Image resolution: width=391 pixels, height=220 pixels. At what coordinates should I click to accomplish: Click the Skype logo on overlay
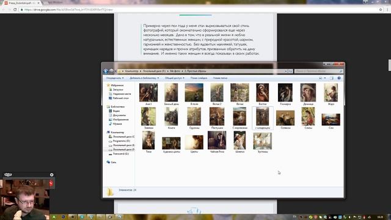tap(8, 175)
